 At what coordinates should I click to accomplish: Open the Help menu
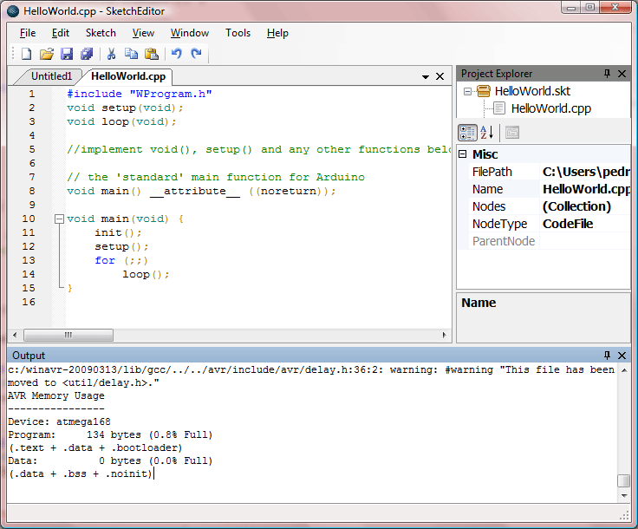[x=278, y=33]
